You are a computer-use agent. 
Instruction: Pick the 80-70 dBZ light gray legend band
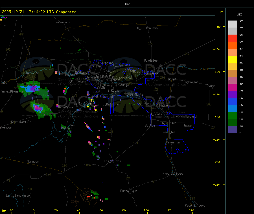(x=233, y=24)
